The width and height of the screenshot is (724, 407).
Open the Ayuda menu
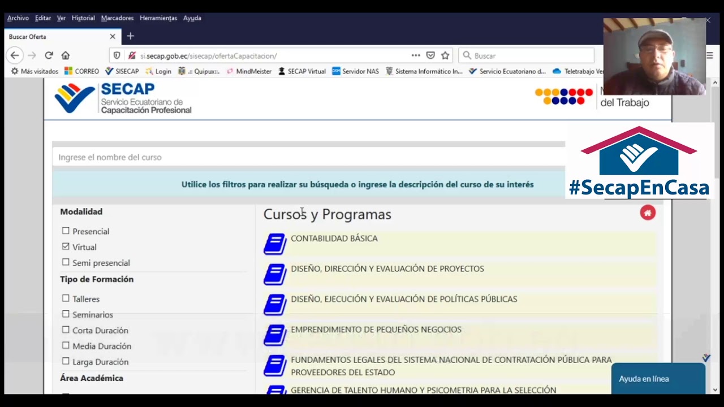tap(192, 18)
